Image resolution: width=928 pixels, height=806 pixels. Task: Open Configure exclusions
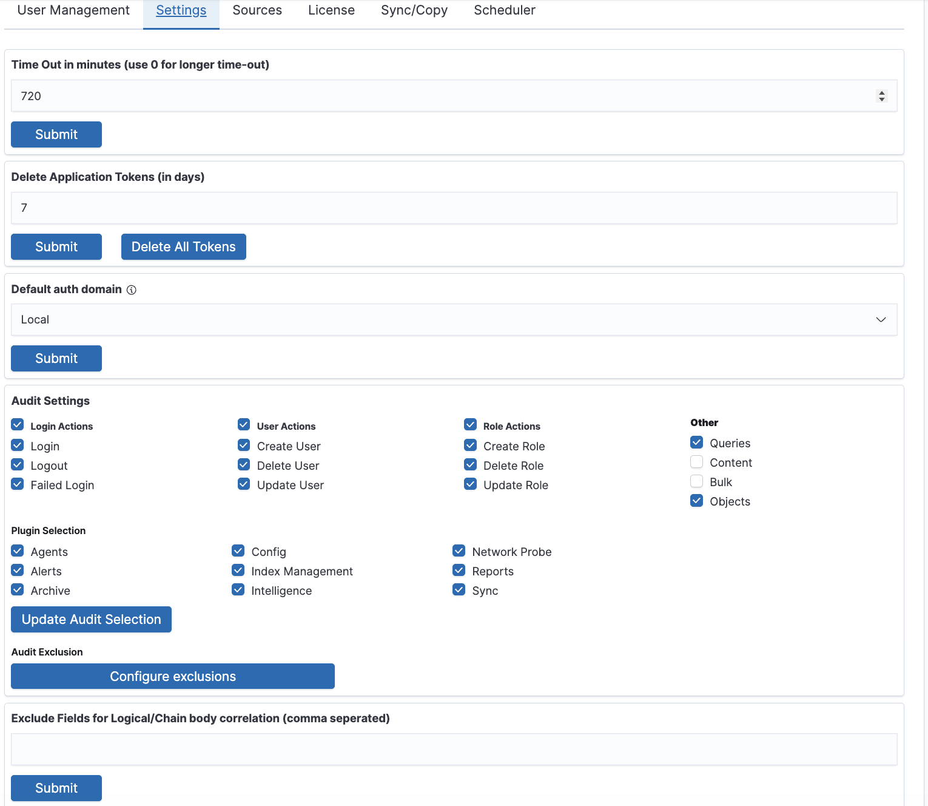173,677
